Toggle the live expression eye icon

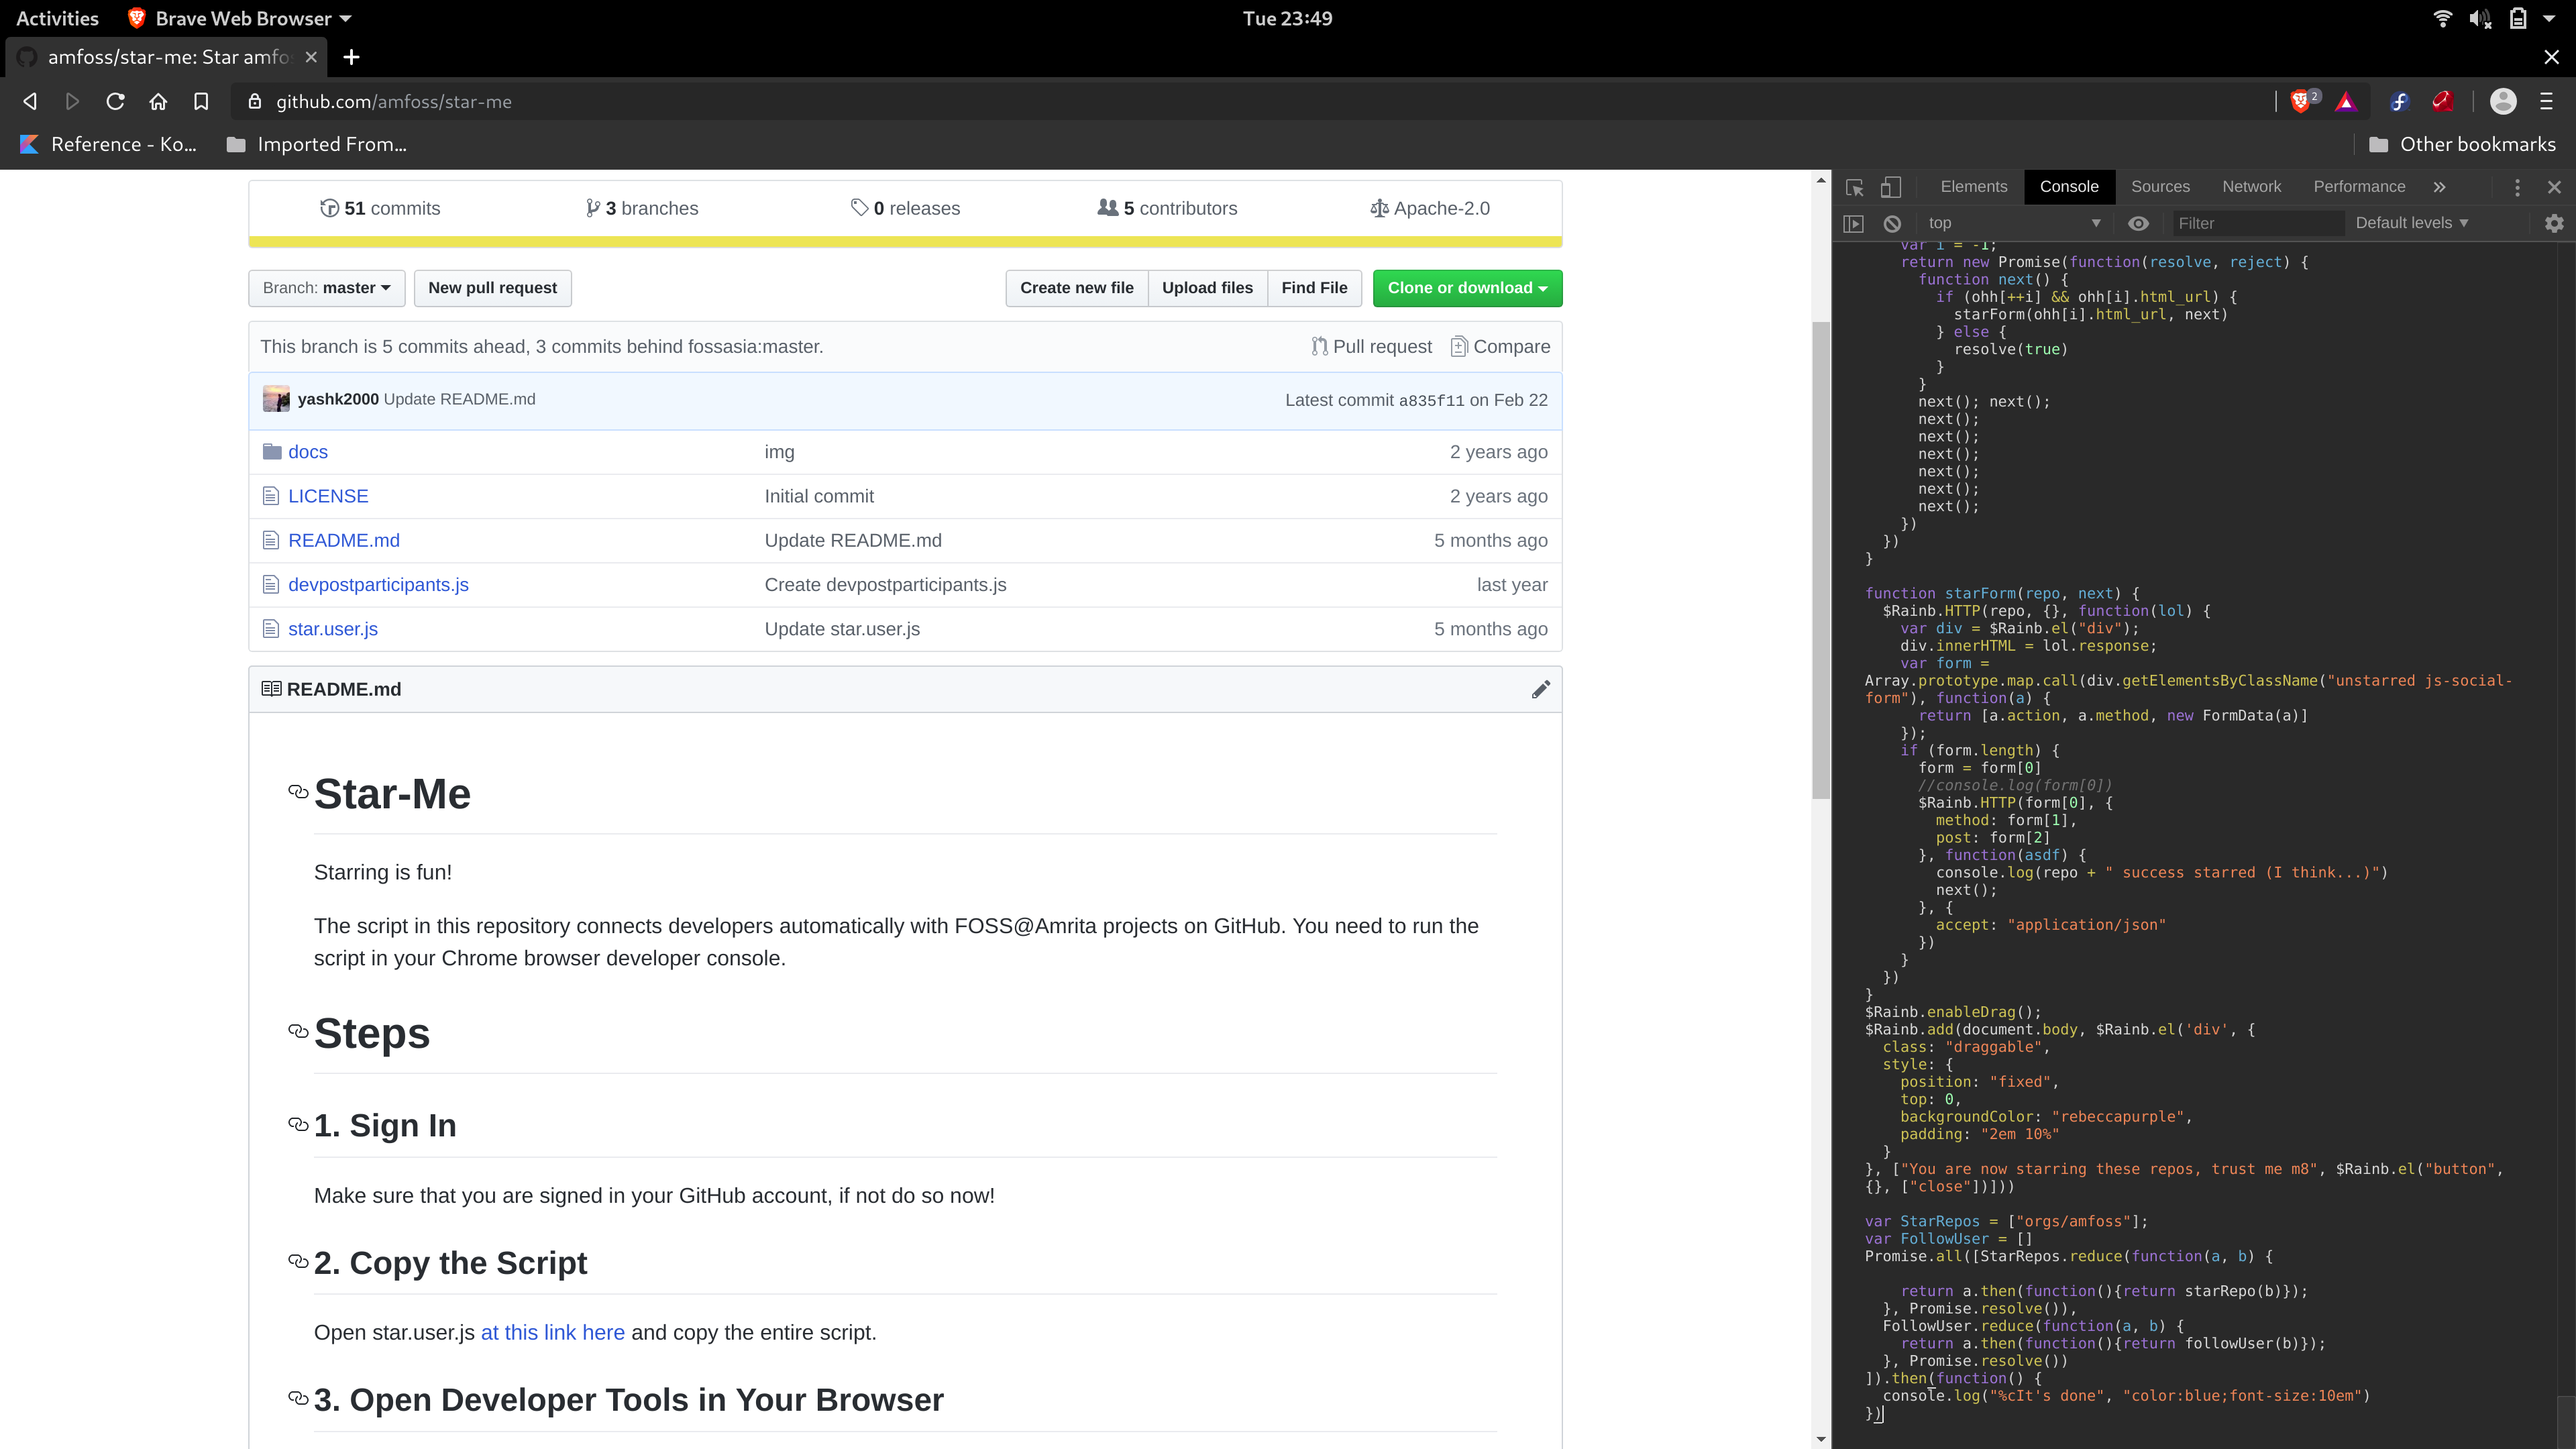(2138, 223)
